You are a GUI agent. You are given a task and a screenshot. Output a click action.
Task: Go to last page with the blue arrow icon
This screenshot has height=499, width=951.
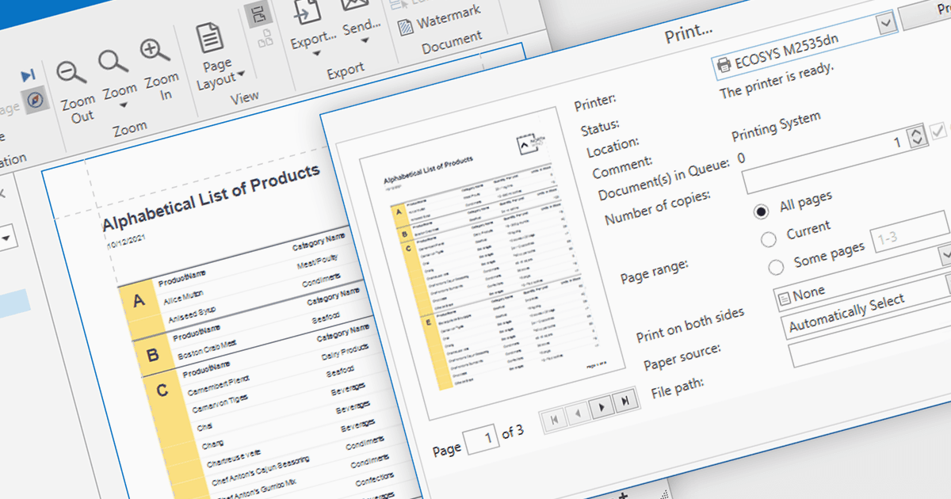click(29, 75)
